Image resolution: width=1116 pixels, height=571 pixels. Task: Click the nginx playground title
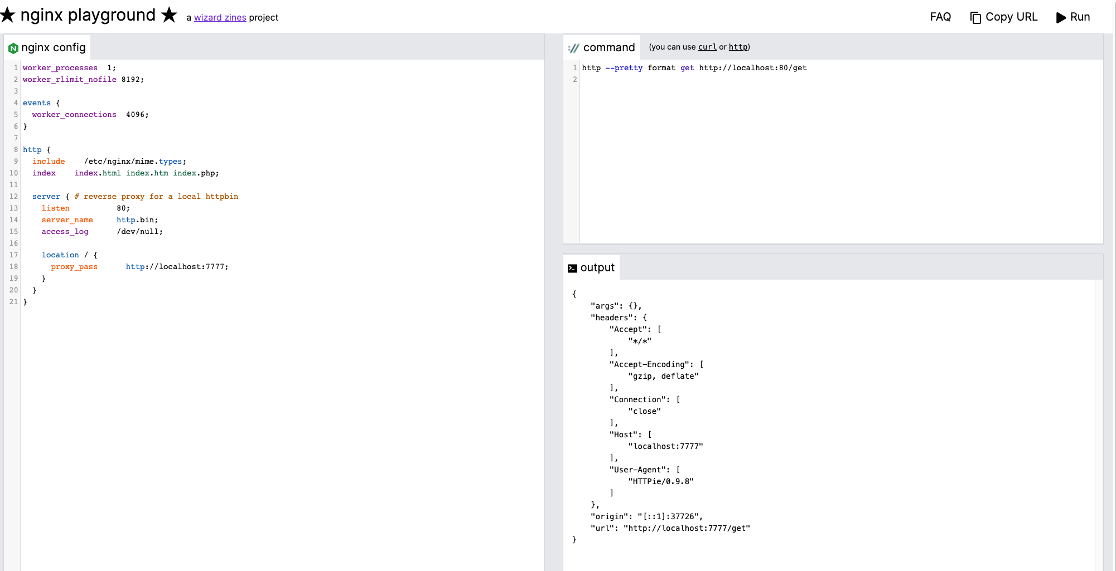(x=88, y=15)
